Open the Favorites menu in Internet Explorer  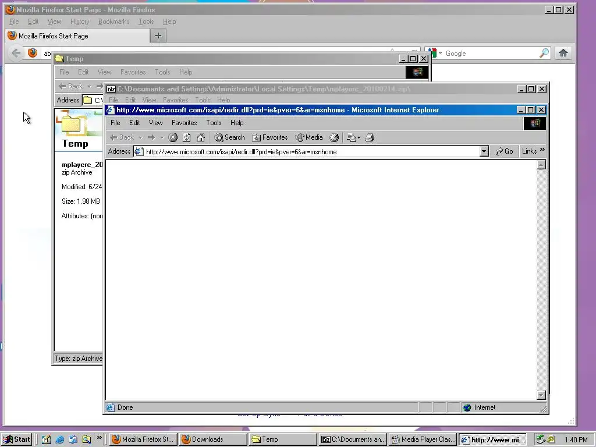185,123
